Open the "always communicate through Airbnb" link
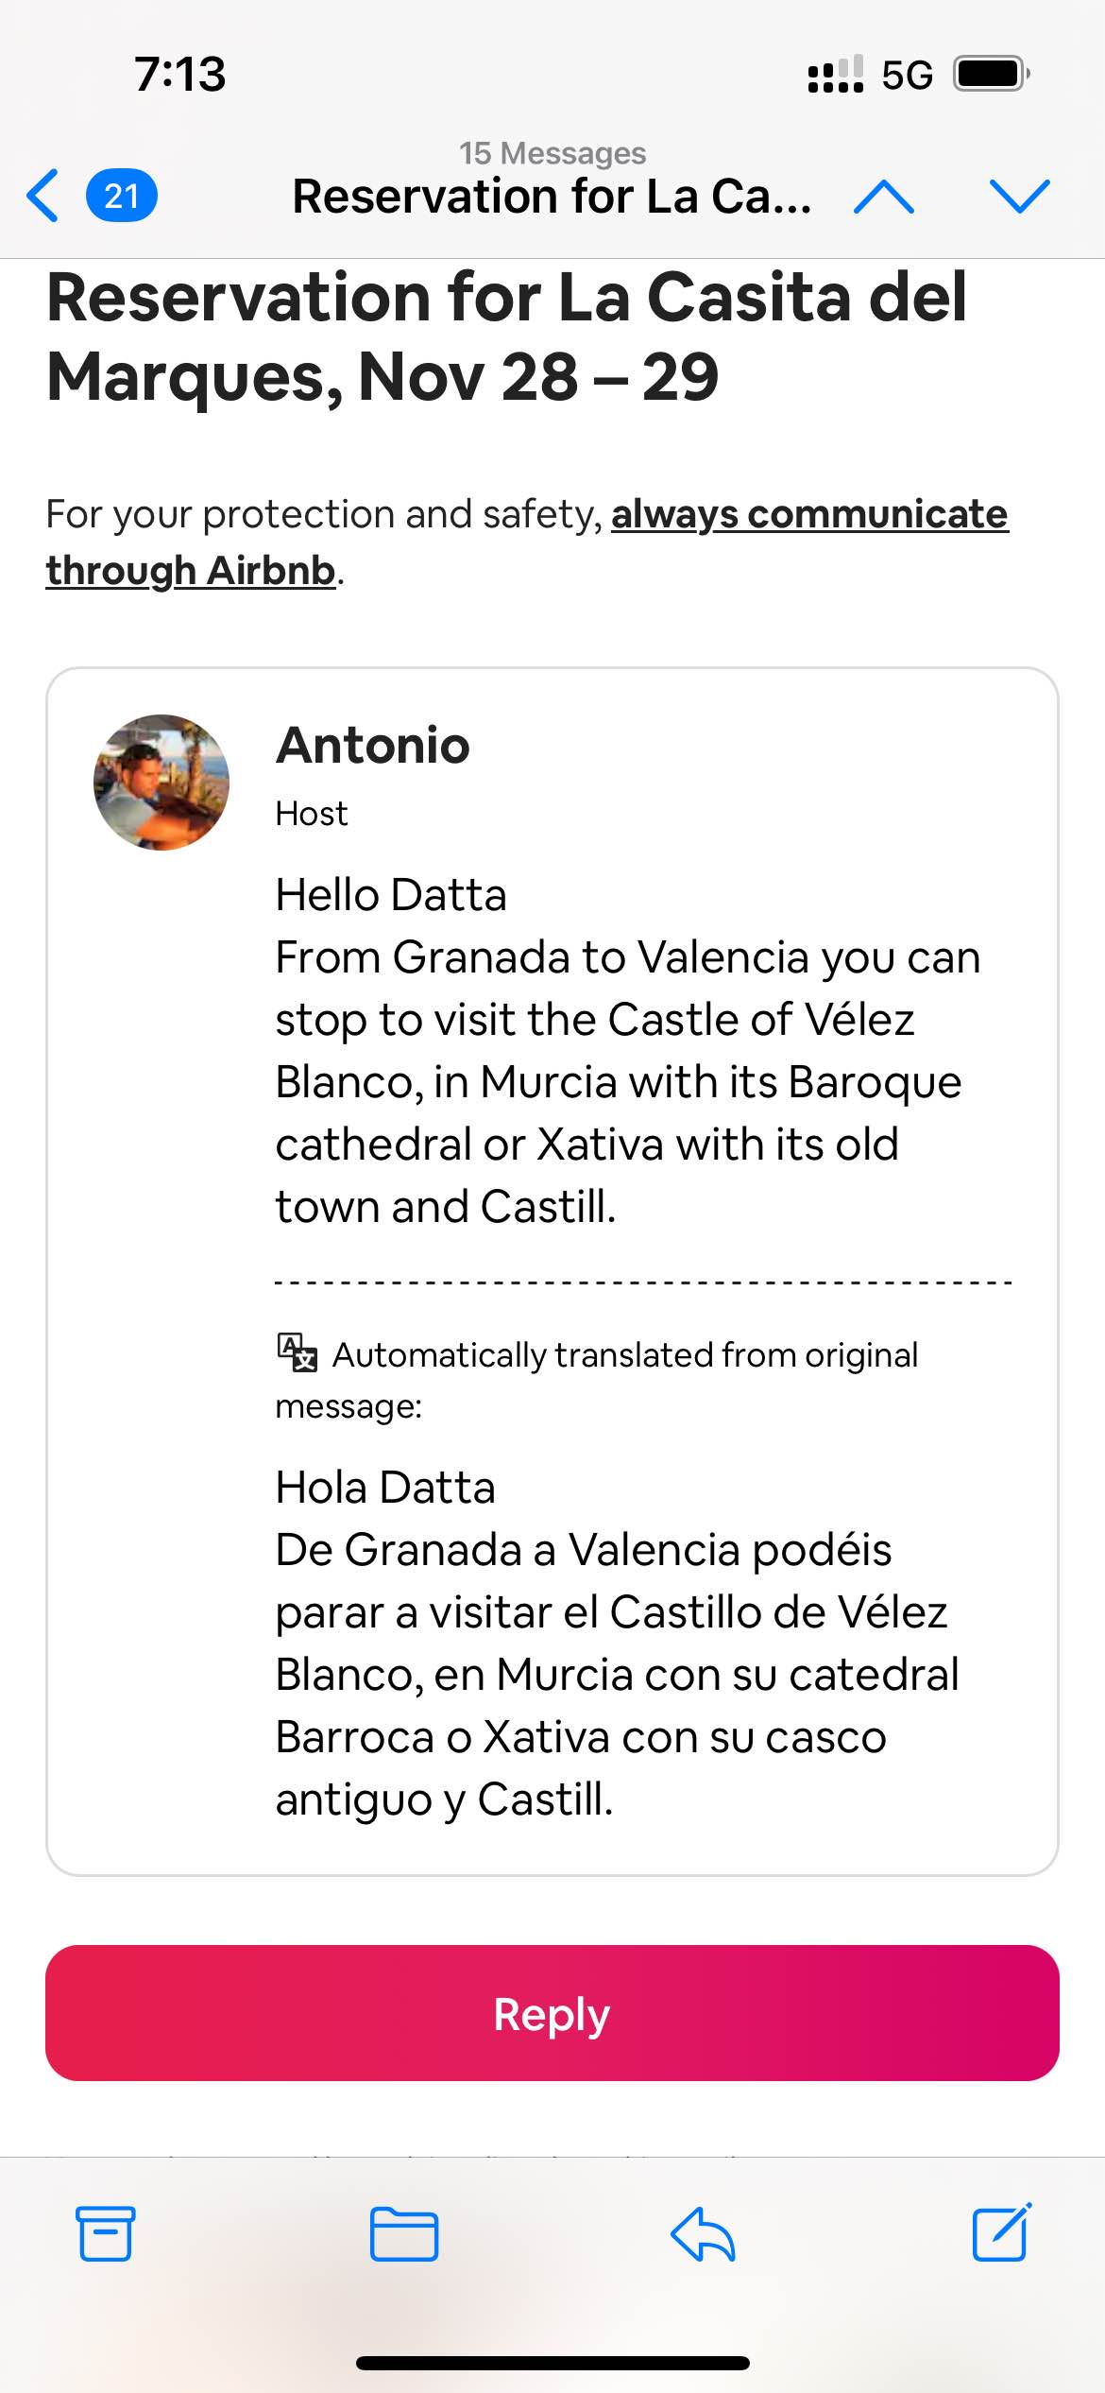The width and height of the screenshot is (1105, 2393). [x=809, y=515]
